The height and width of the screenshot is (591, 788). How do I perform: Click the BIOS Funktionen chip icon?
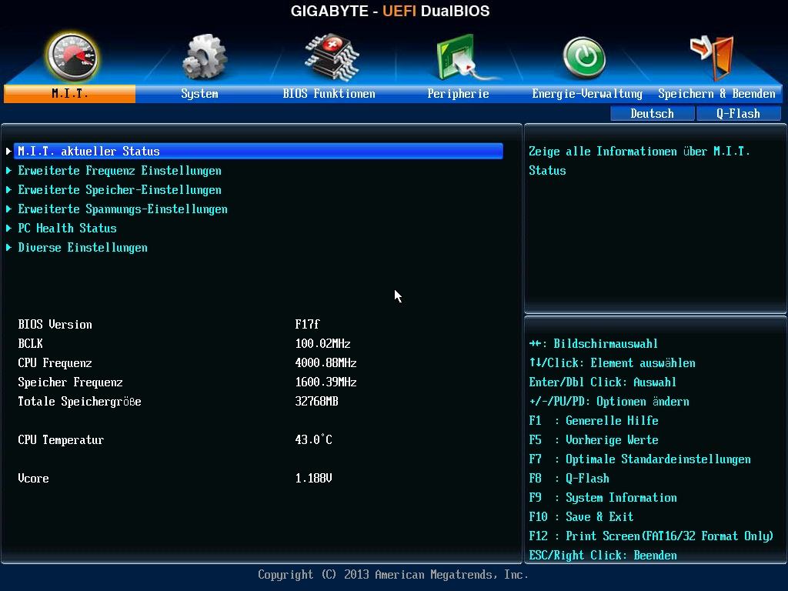(332, 57)
